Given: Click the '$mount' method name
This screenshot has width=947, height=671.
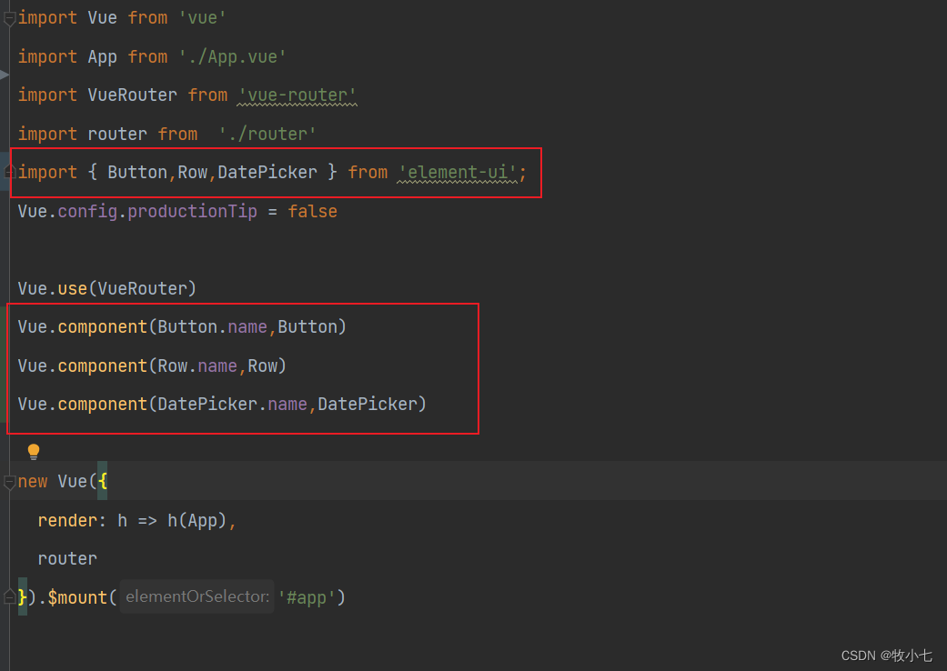Looking at the screenshot, I should click(x=77, y=597).
